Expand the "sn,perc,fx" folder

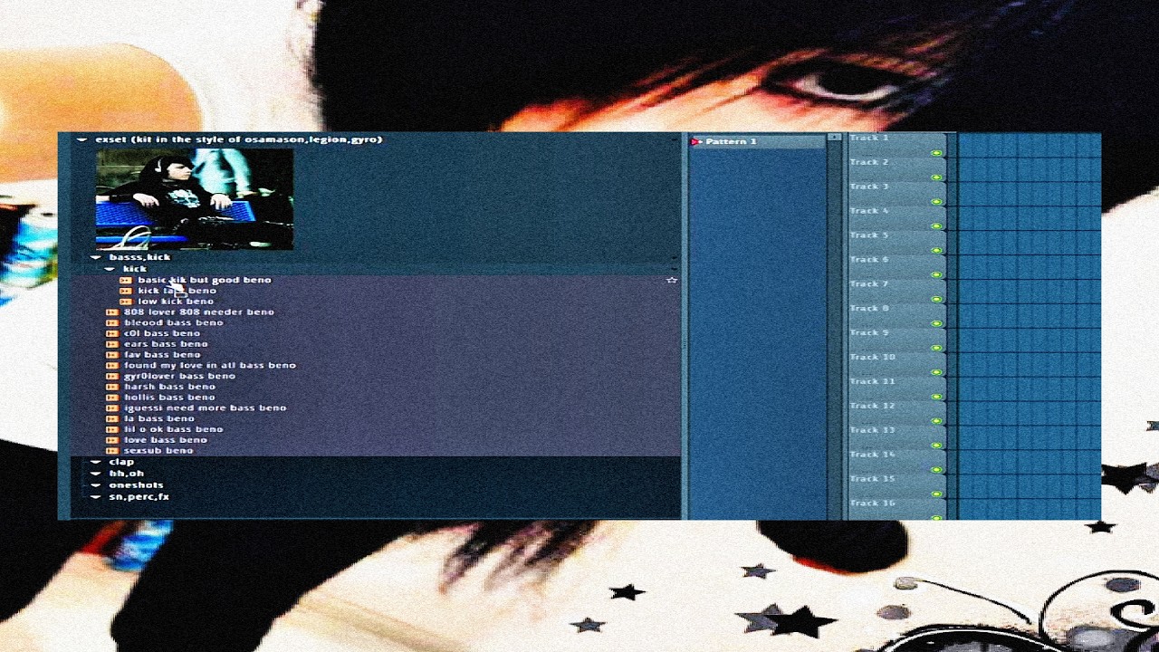click(96, 497)
